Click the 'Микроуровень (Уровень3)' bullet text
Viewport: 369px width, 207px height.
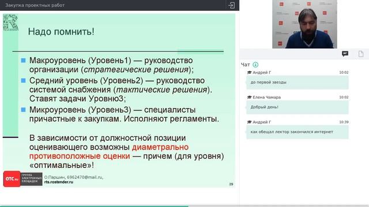[x=80, y=110]
